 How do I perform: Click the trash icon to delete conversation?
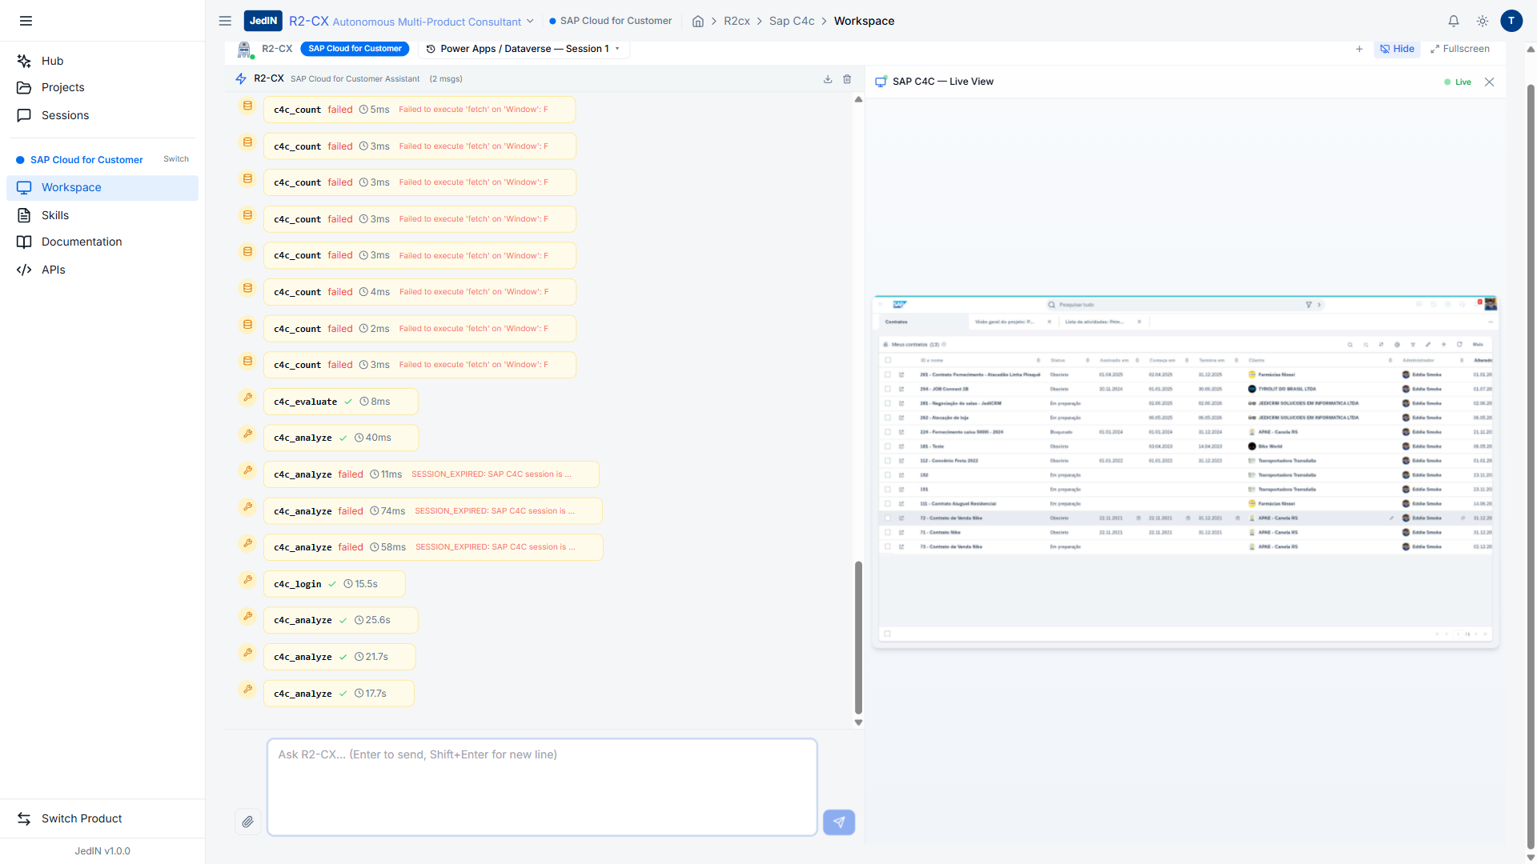pyautogui.click(x=847, y=79)
